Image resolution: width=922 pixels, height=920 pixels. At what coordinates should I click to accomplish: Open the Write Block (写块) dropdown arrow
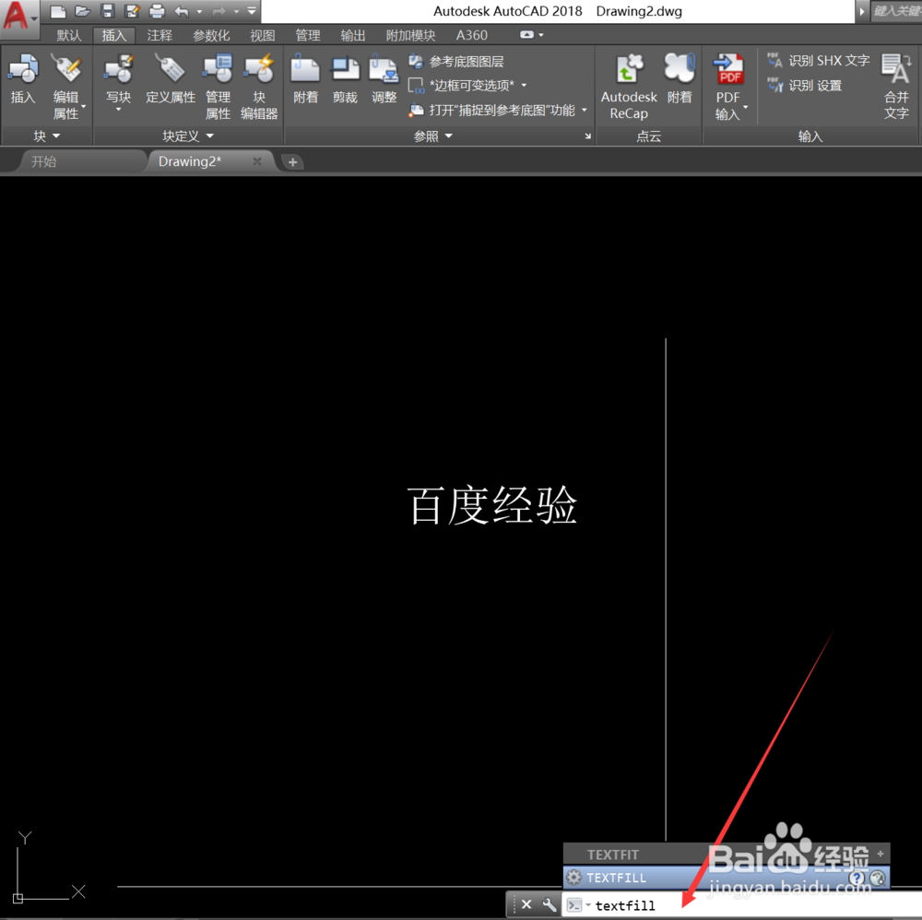point(118,110)
